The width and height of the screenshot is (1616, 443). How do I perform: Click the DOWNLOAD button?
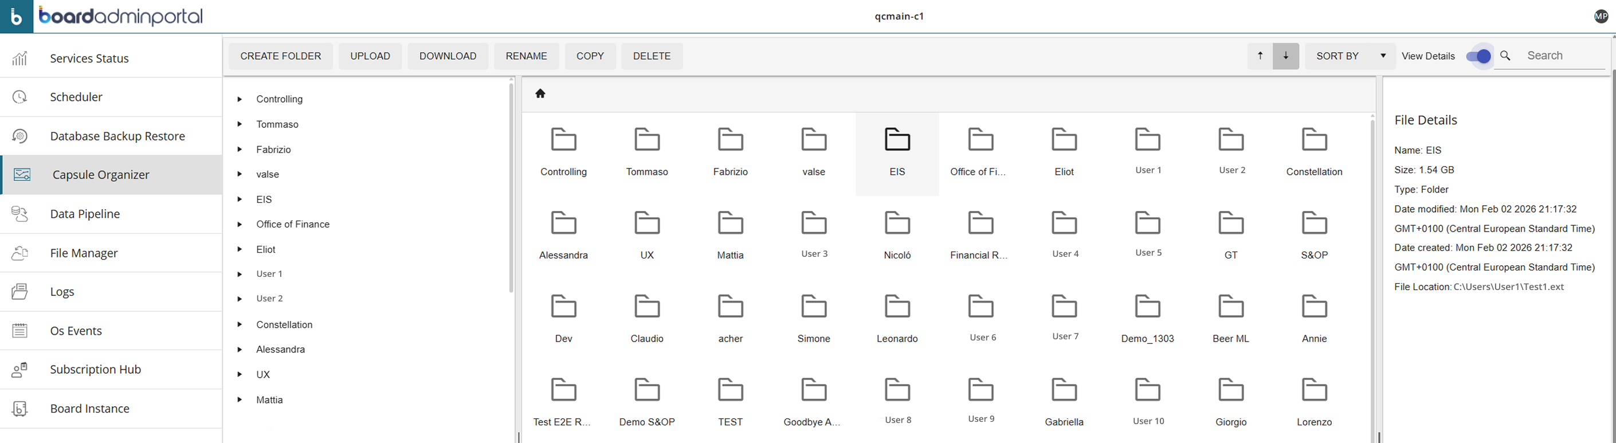tap(448, 56)
